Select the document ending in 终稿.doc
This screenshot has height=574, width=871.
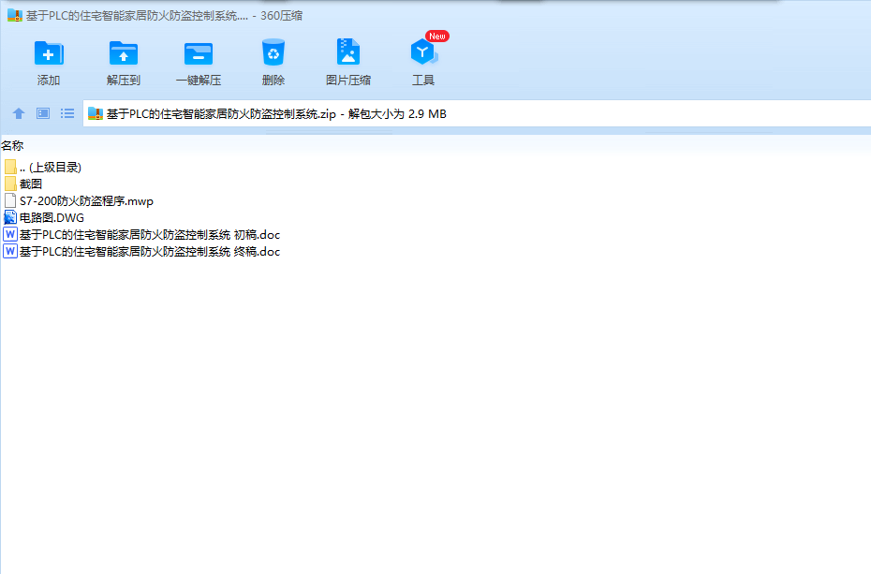[150, 252]
